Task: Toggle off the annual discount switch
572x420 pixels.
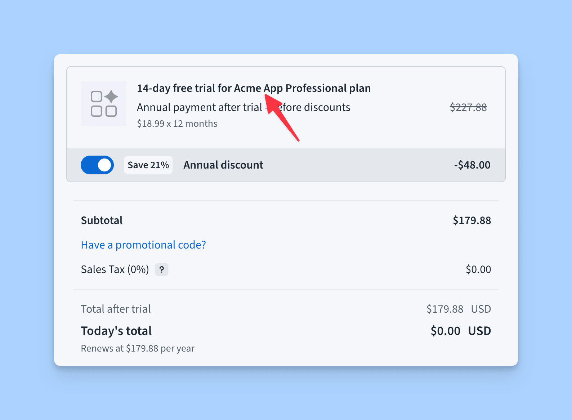Action: point(97,165)
